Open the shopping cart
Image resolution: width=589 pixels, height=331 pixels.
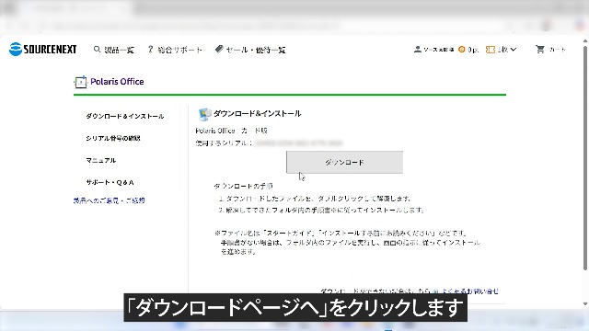tap(550, 49)
